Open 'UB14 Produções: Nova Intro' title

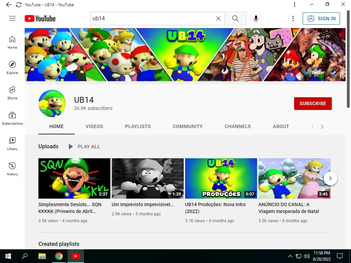(x=215, y=208)
